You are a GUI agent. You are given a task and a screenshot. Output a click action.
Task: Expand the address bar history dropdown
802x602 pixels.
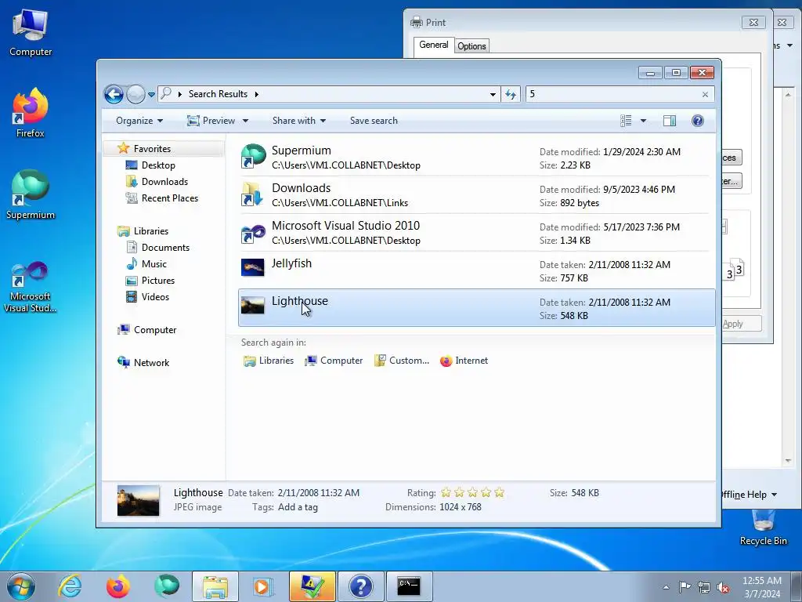tap(493, 95)
